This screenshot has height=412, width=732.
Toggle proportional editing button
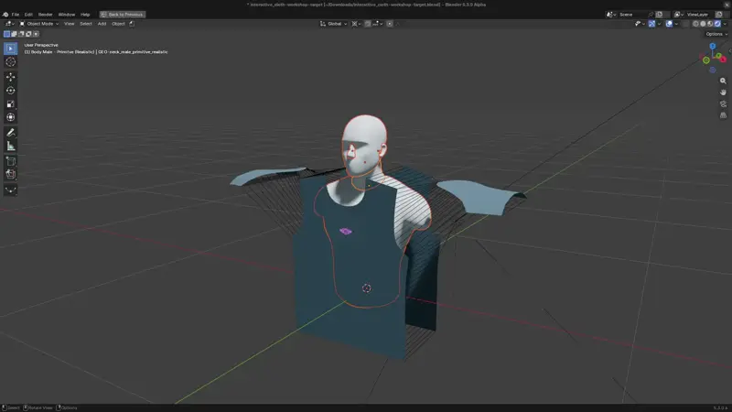click(390, 24)
